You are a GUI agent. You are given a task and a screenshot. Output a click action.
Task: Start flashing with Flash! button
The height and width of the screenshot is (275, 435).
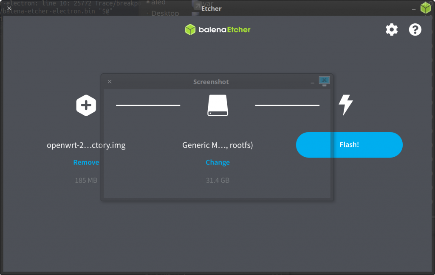(349, 144)
